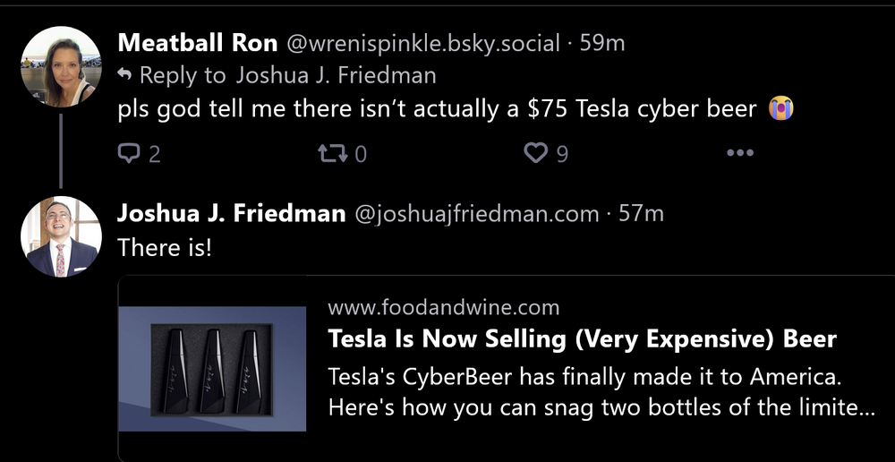Open the @wrenispinkle.bsky.social handle
The height and width of the screenshot is (462, 895).
(422, 42)
